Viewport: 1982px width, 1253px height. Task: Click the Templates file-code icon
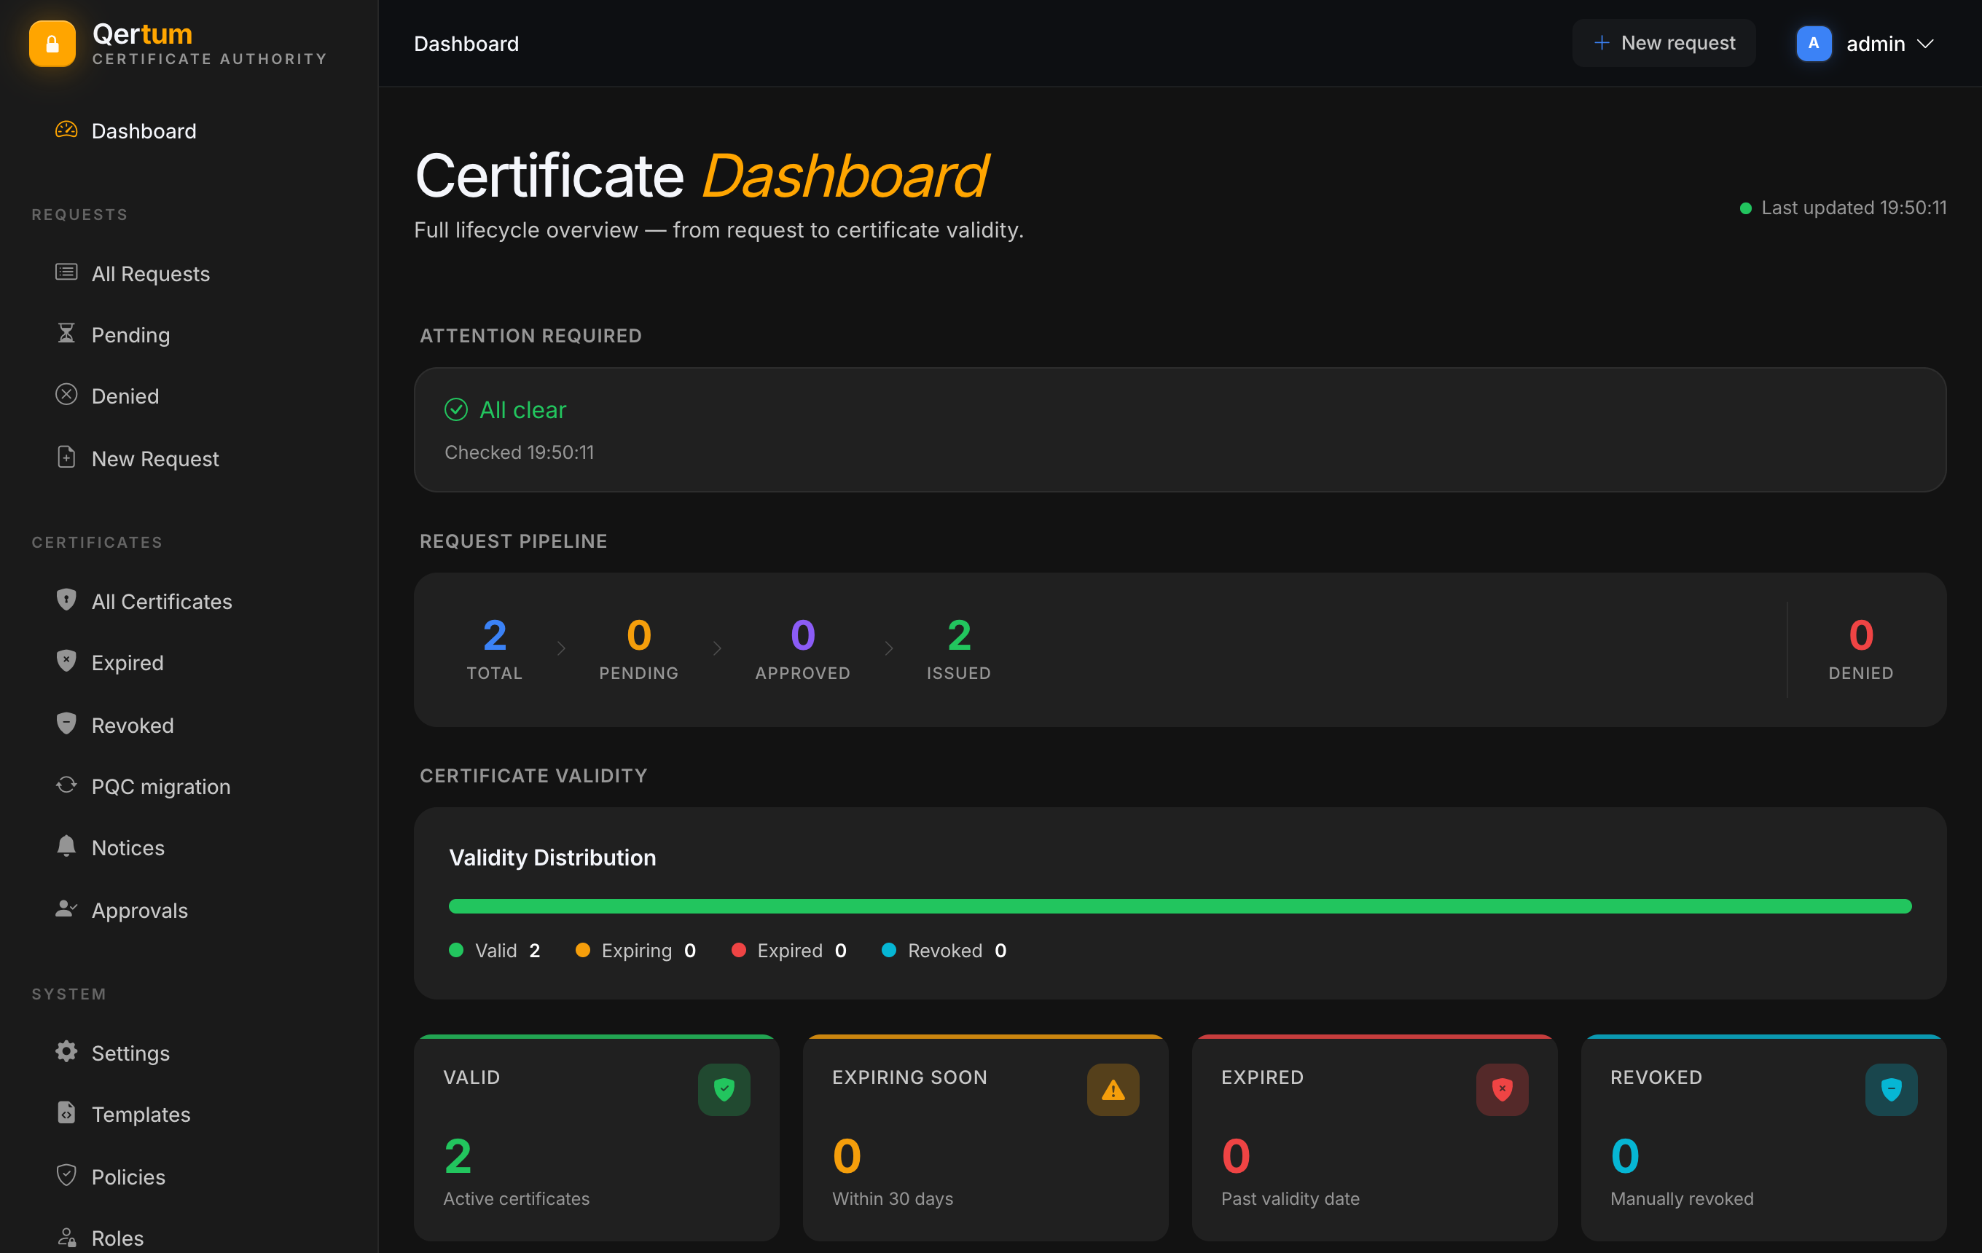(66, 1113)
